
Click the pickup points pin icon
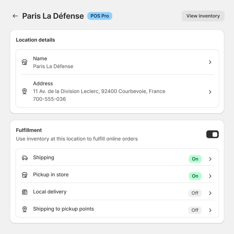point(25,209)
